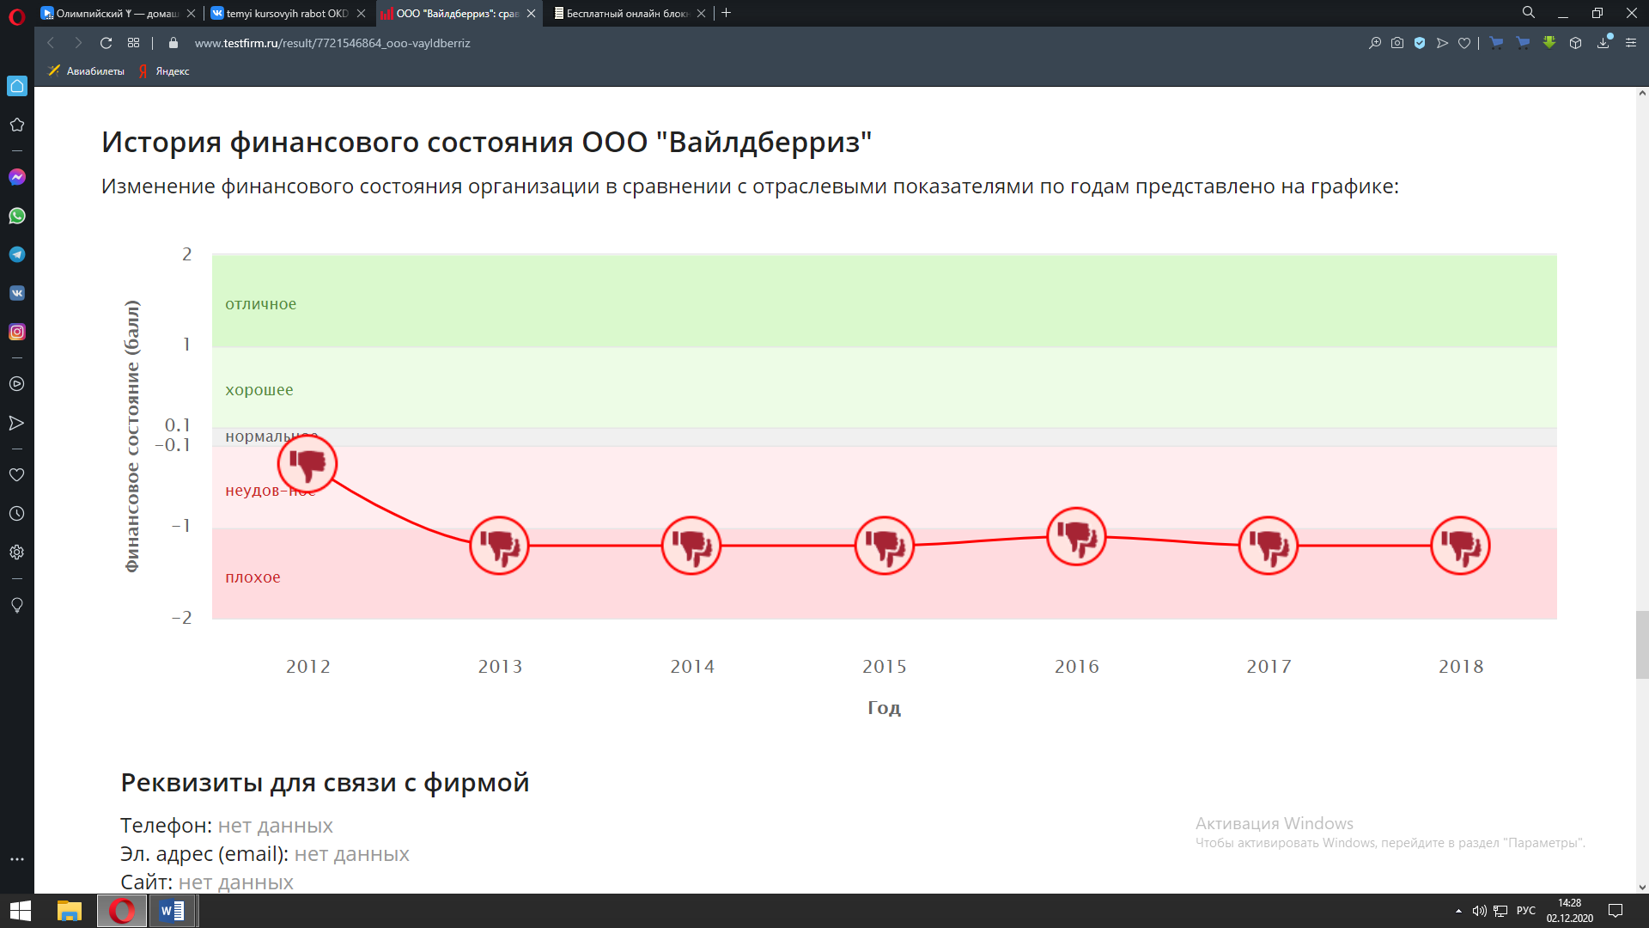
Task: Select the ООО "Вайлдберриз" tab
Action: tap(450, 13)
